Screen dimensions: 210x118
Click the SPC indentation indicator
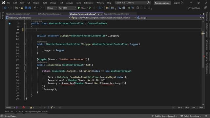pos(194,108)
